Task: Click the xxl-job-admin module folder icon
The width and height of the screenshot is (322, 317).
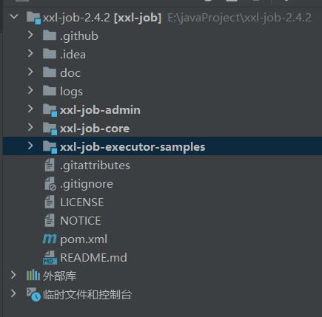Action: (50, 110)
